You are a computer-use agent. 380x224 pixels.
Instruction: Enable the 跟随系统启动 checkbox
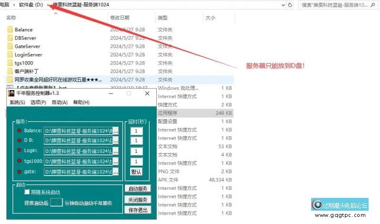coord(27,192)
